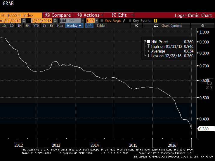The image size is (215, 161).
Task: Expand the Edit menu arrow
Action: pyautogui.click(x=132, y=15)
